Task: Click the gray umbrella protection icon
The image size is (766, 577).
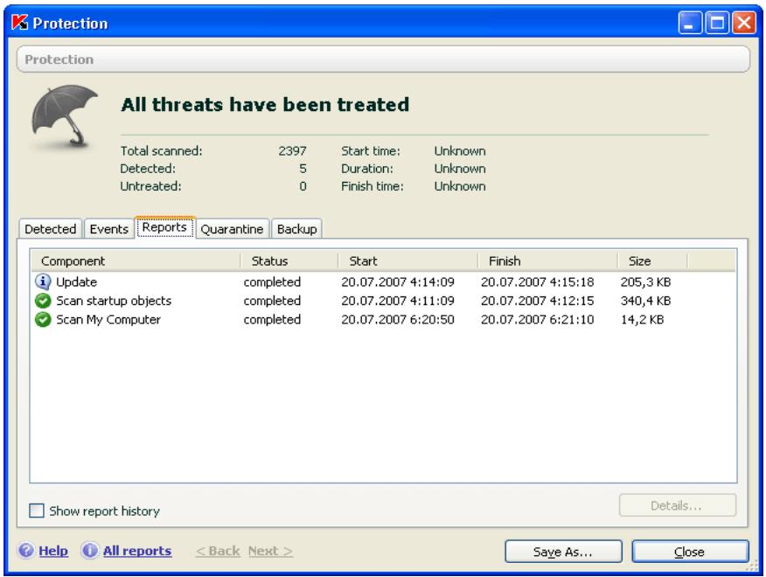Action: pos(64,116)
